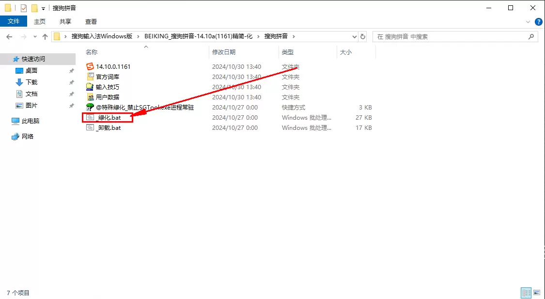Click the 官方词库 folder name
This screenshot has width=545, height=299.
coord(108,77)
